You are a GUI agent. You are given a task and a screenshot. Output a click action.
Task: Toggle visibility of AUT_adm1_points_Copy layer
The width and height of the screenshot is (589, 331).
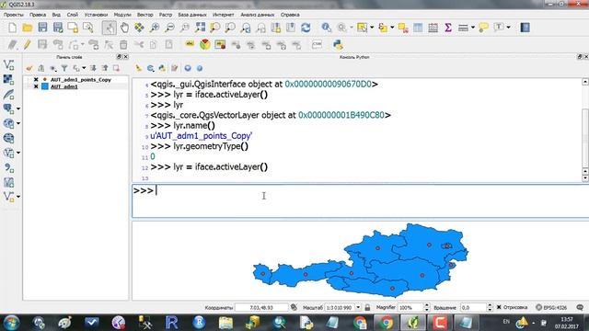tap(36, 80)
